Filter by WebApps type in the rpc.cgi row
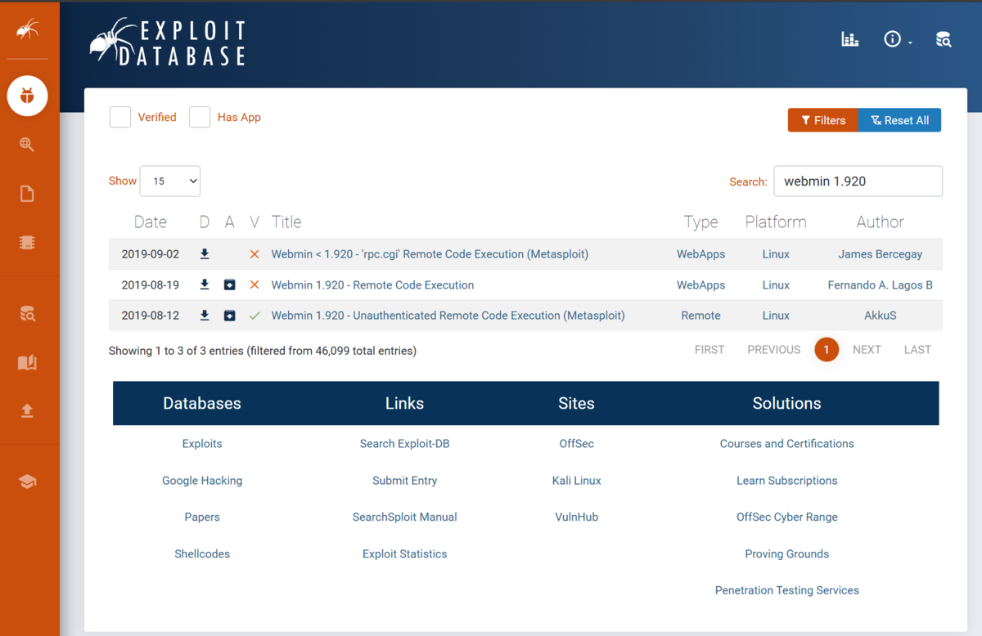982x636 pixels. (x=701, y=254)
